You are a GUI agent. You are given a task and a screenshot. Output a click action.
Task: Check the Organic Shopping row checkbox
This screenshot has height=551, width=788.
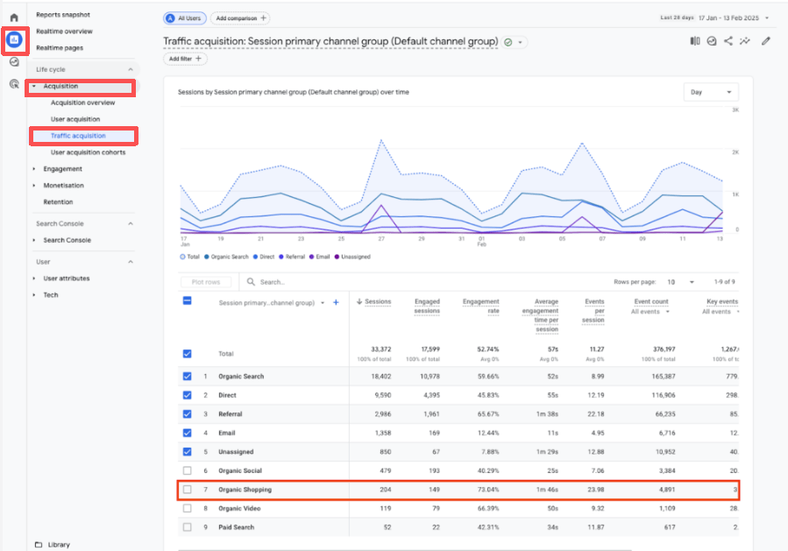click(x=185, y=490)
